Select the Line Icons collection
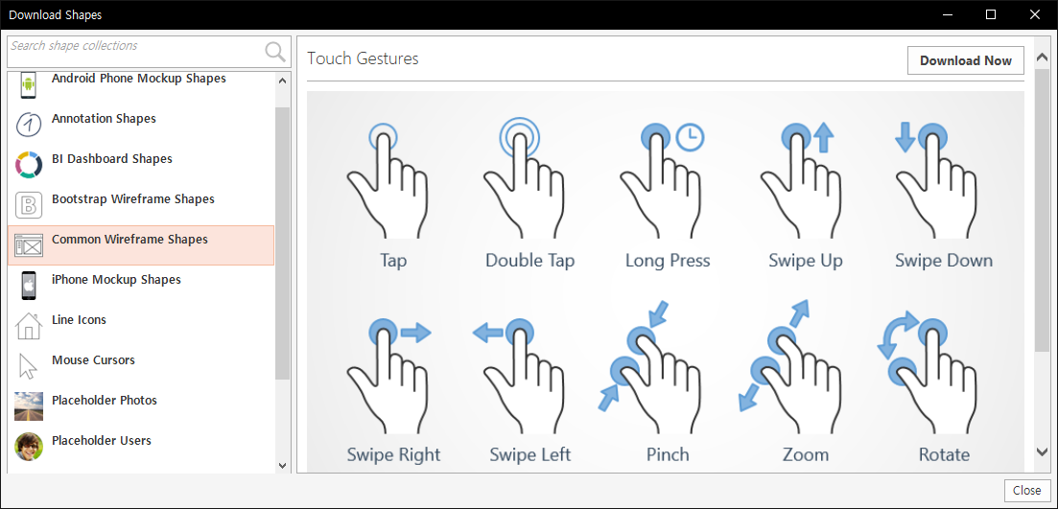This screenshot has width=1058, height=509. coord(141,326)
